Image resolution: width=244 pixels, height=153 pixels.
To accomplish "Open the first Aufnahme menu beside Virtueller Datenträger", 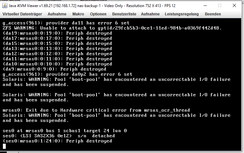I will pos(57,14).
